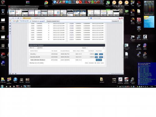Open block link 276390
The image size is (156, 117).
coord(71,23)
